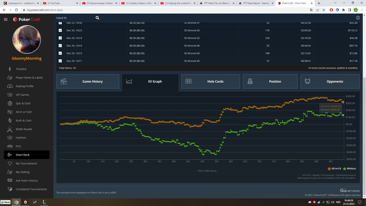
Task: Uncheck session checkbox for SD Bronze 02
Action: click(60, 38)
